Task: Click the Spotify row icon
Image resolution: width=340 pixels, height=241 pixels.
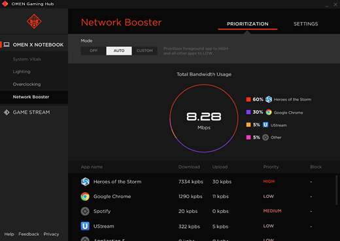Action: tap(85, 211)
